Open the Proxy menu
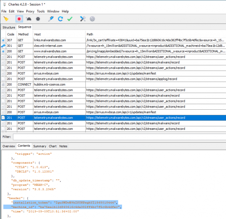Viewport: 226px width, 219px height. (x=30, y=11)
